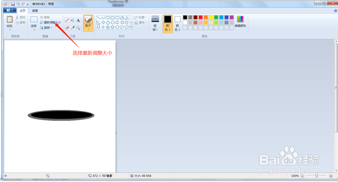This screenshot has width=338, height=182.
Task: Click the Save icon in quick access toolbar
Action: click(13, 4)
